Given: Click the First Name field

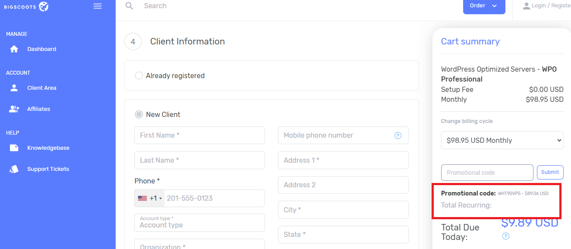Looking at the screenshot, I should (199, 136).
